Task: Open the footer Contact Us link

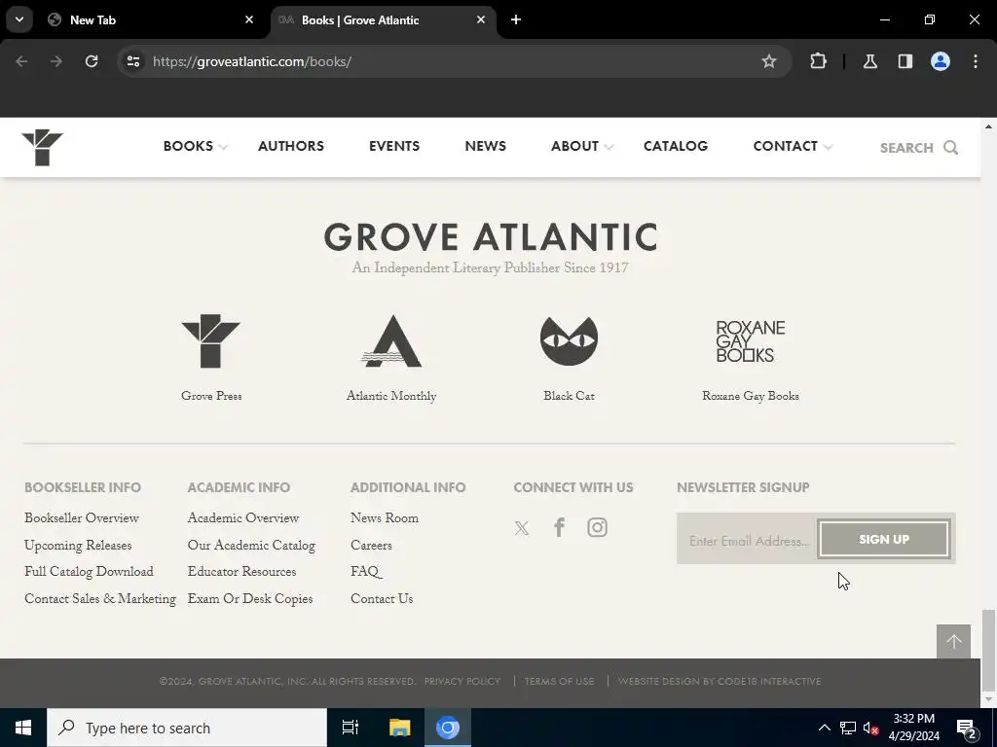Action: (x=382, y=599)
